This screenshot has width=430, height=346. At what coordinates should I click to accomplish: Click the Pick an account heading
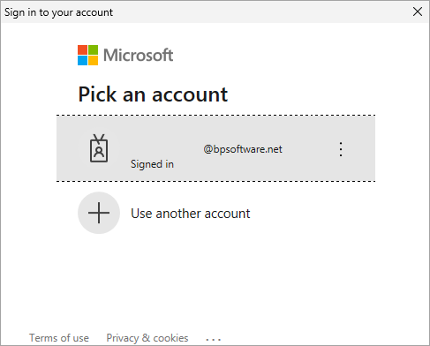pos(153,94)
